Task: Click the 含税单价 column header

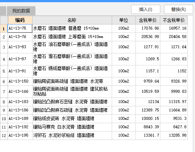Action: (x=148, y=20)
